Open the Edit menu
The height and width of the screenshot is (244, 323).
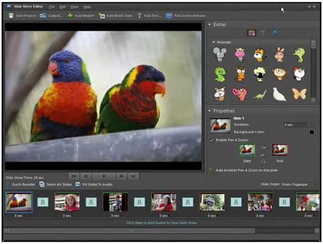[x=63, y=7]
